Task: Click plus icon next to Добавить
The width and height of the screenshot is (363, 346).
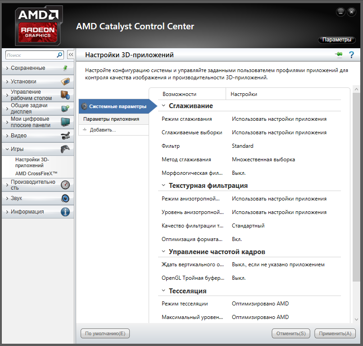Action: pyautogui.click(x=85, y=130)
